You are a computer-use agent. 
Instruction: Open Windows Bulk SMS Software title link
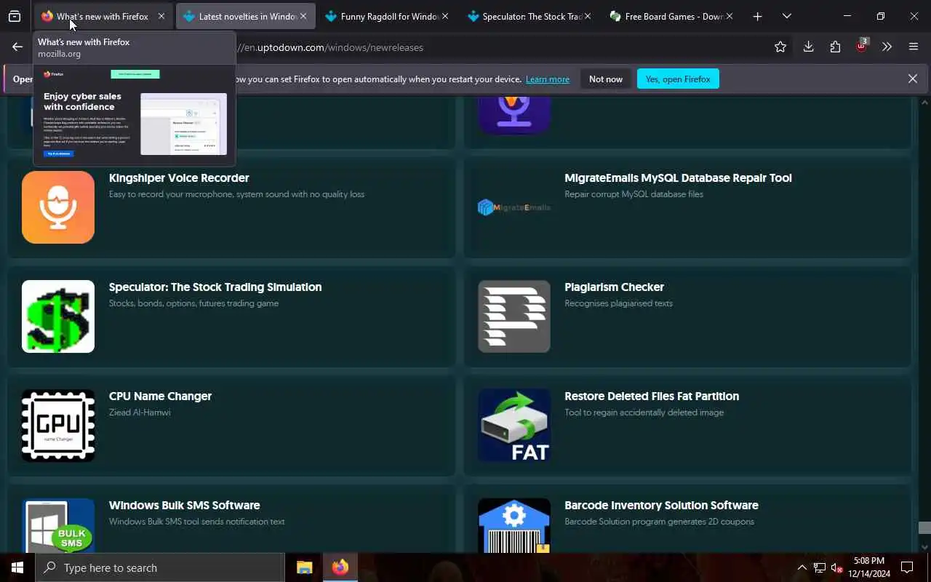(184, 505)
